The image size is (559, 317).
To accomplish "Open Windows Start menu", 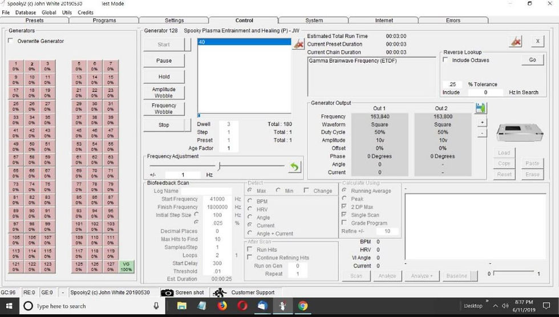I will tap(9, 306).
